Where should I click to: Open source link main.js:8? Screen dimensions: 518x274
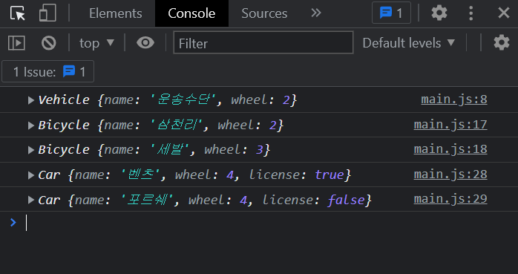(454, 100)
